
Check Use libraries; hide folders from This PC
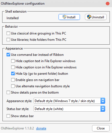pyautogui.click(x=8, y=40)
